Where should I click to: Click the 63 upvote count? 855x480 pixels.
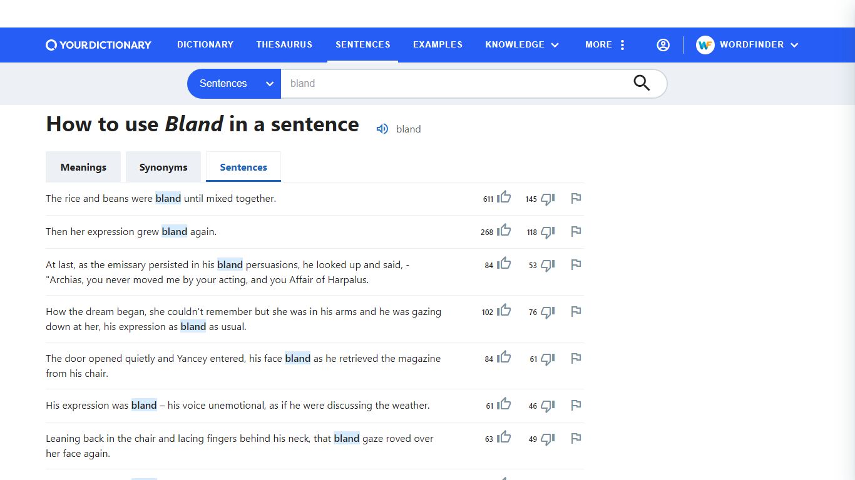point(489,439)
